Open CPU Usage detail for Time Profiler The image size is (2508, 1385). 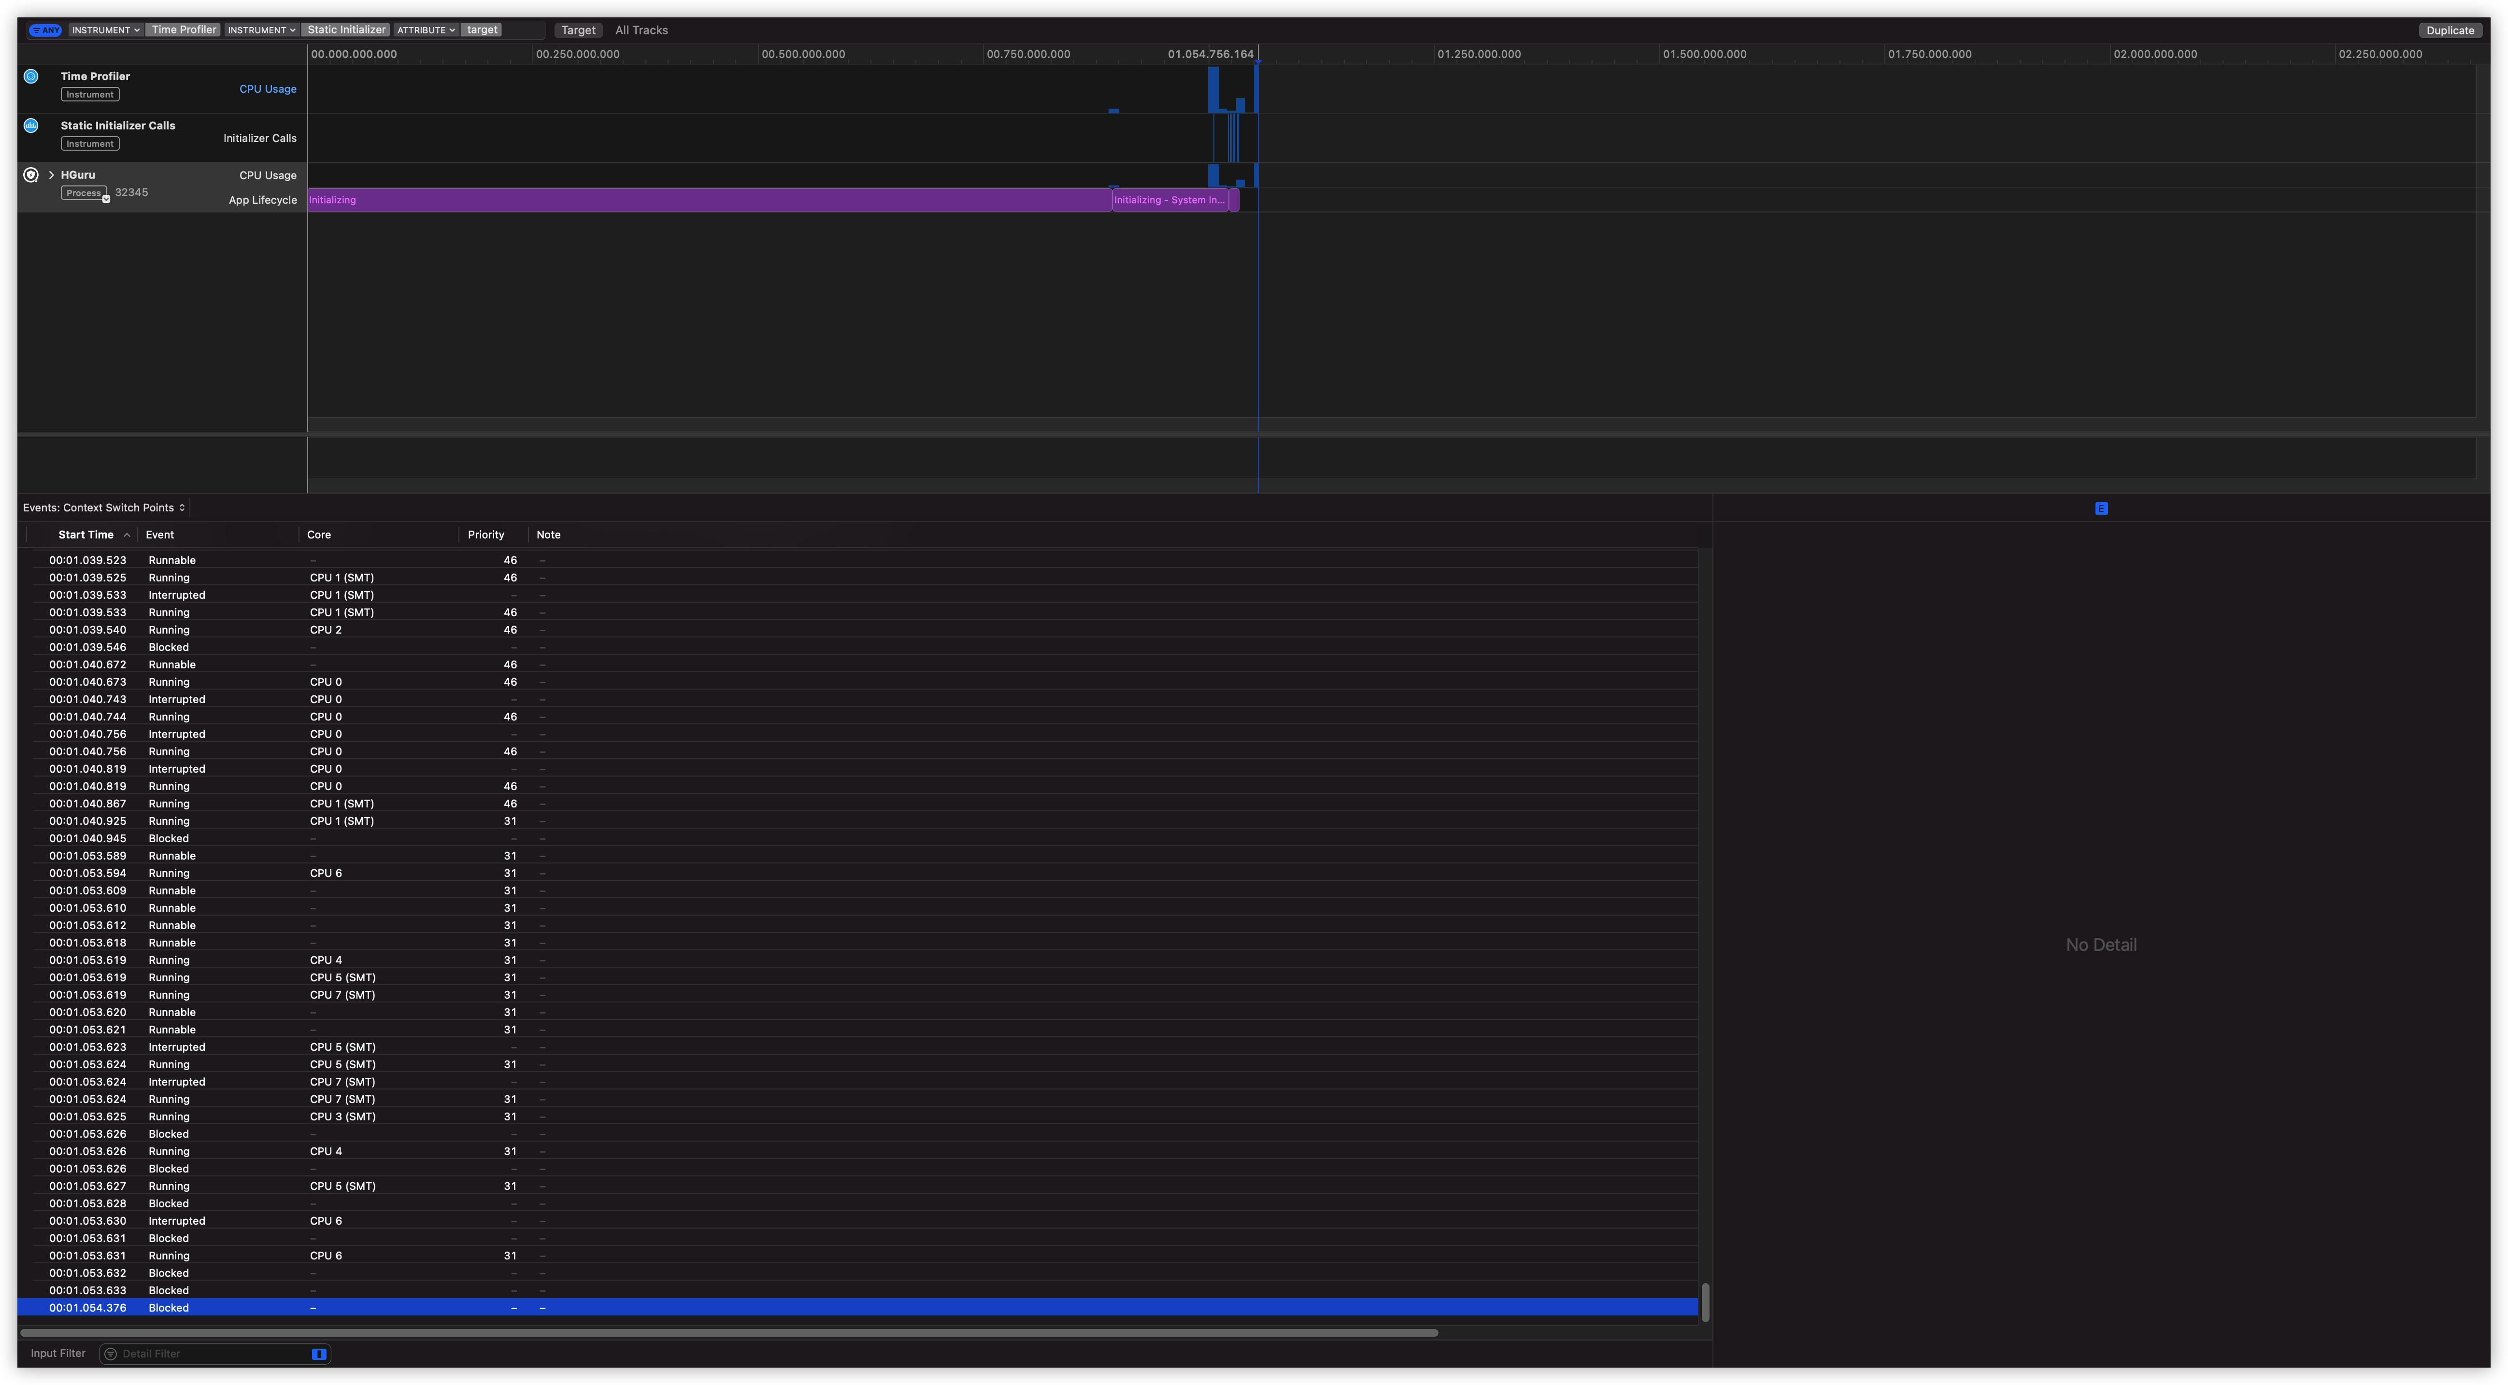click(x=268, y=88)
